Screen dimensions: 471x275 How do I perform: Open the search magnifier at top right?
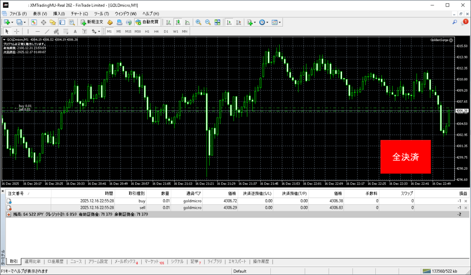[x=454, y=22]
